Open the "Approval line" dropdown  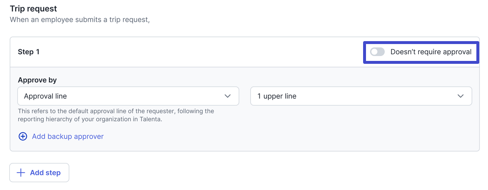128,96
